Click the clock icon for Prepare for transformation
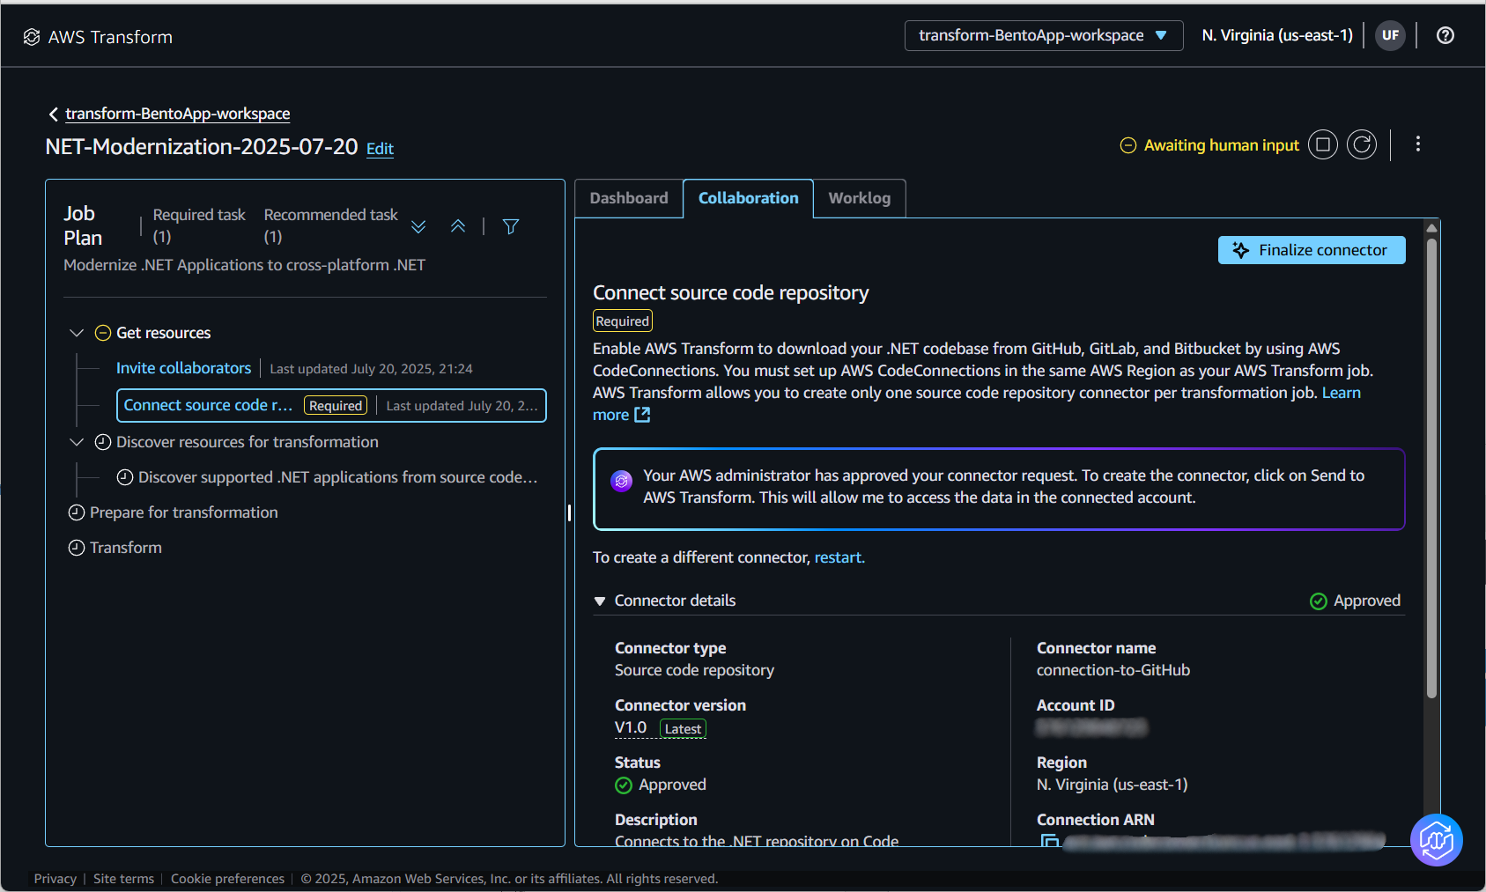 click(x=77, y=512)
